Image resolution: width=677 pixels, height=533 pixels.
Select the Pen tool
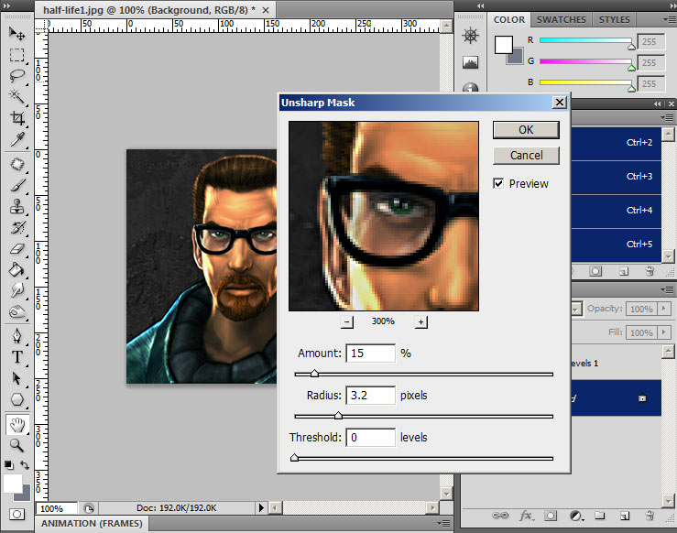pos(16,336)
